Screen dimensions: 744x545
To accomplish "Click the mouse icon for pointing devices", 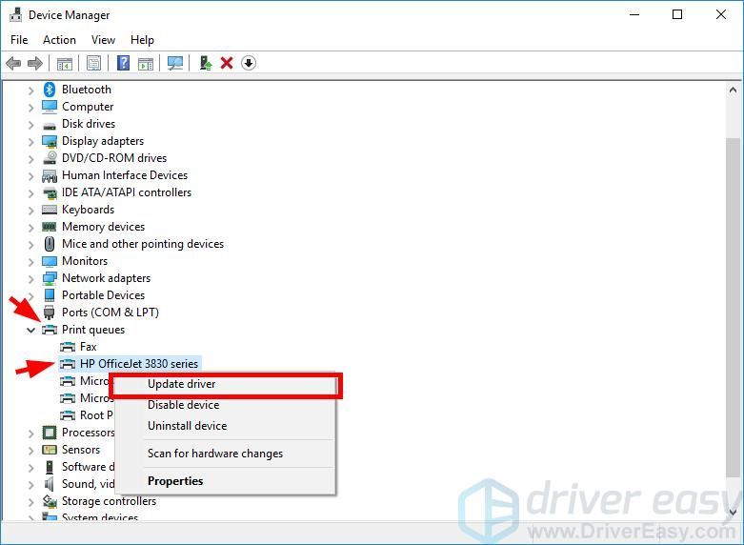I will 50,244.
